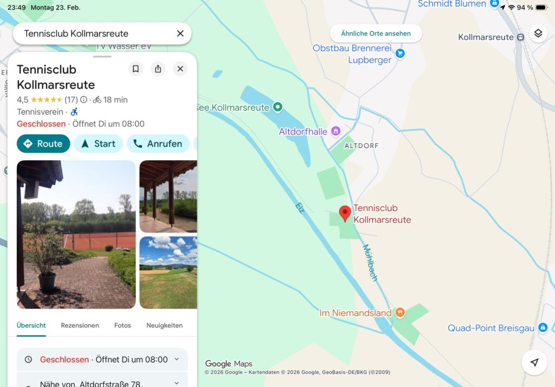
Task: Tap the rating info icon next to (17)
Action: (83, 100)
